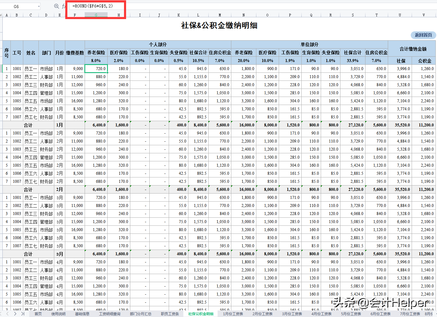437x317 pixels.
Task: Select column G header
Action: [x=96, y=15]
